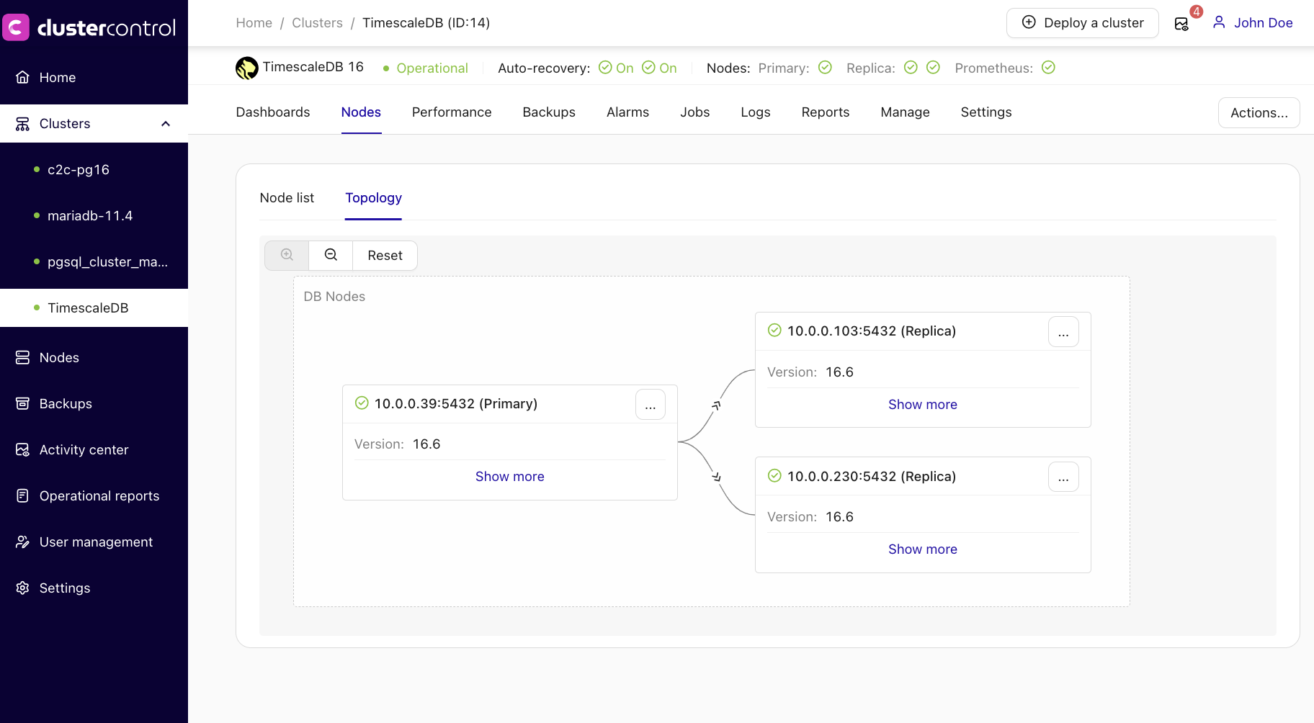Click the notifications icon showing 4 alerts
The height and width of the screenshot is (723, 1314).
pos(1181,23)
